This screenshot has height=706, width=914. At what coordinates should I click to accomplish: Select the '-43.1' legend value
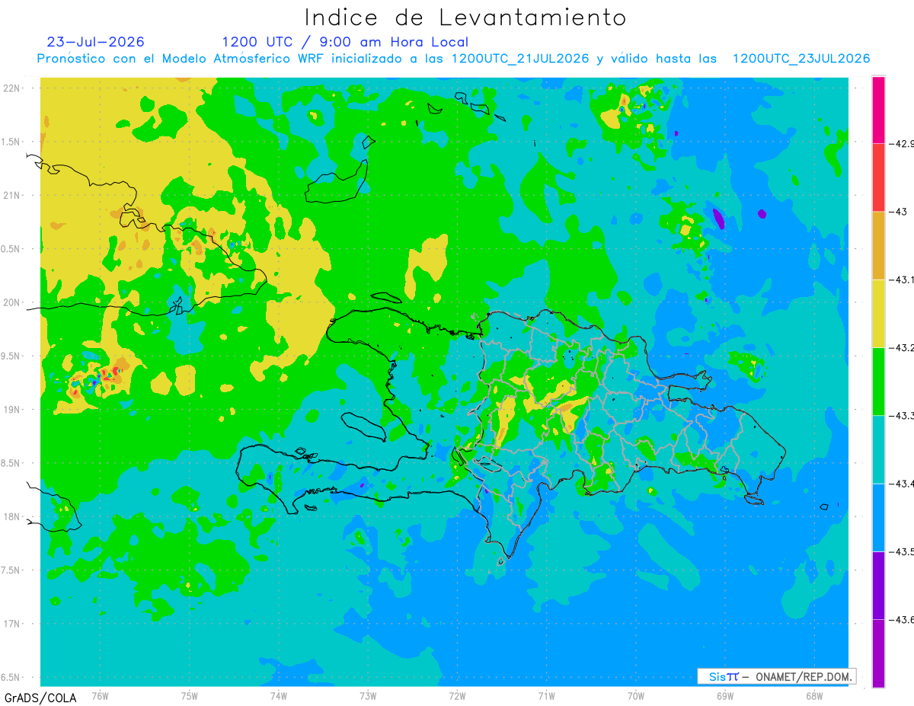[902, 280]
